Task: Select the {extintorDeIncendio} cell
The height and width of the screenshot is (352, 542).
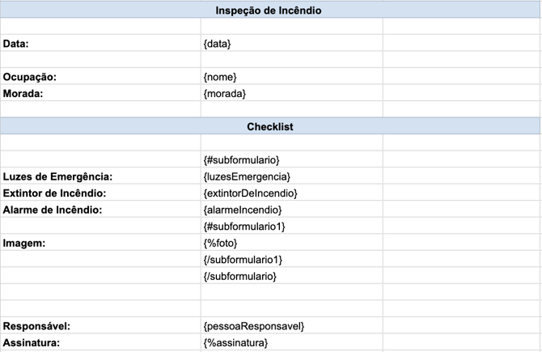Action: pos(251,193)
